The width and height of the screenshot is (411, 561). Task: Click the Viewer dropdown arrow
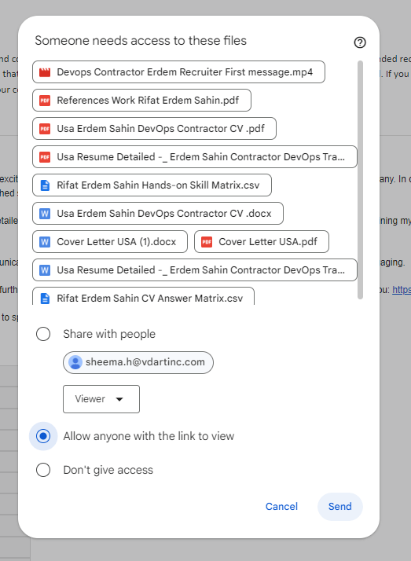coord(119,399)
